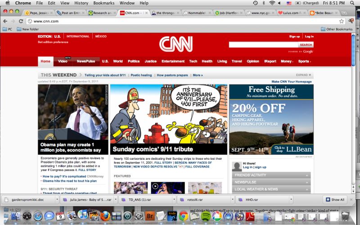Expand the Newspulse panel

click(271, 182)
